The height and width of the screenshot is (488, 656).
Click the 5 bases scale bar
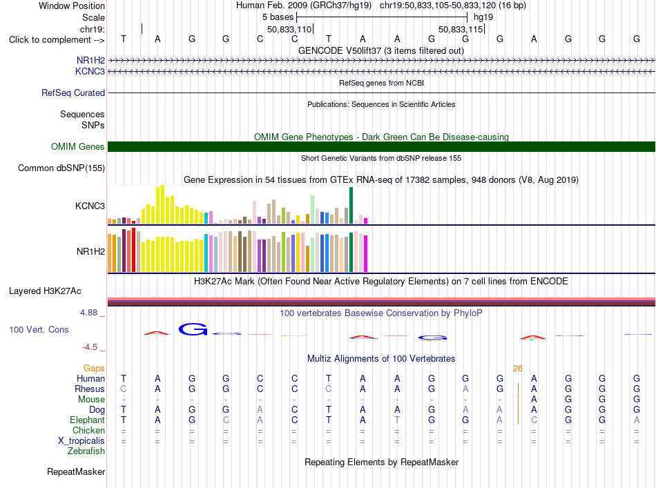[x=382, y=17]
